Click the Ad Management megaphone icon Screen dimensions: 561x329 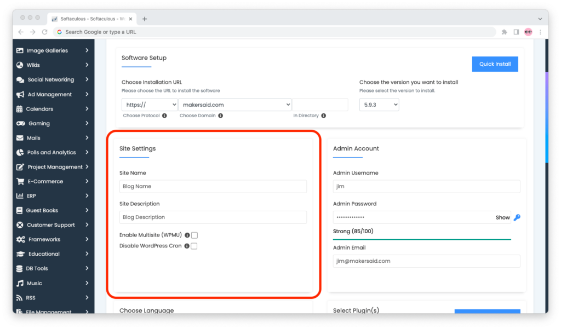pyautogui.click(x=20, y=94)
